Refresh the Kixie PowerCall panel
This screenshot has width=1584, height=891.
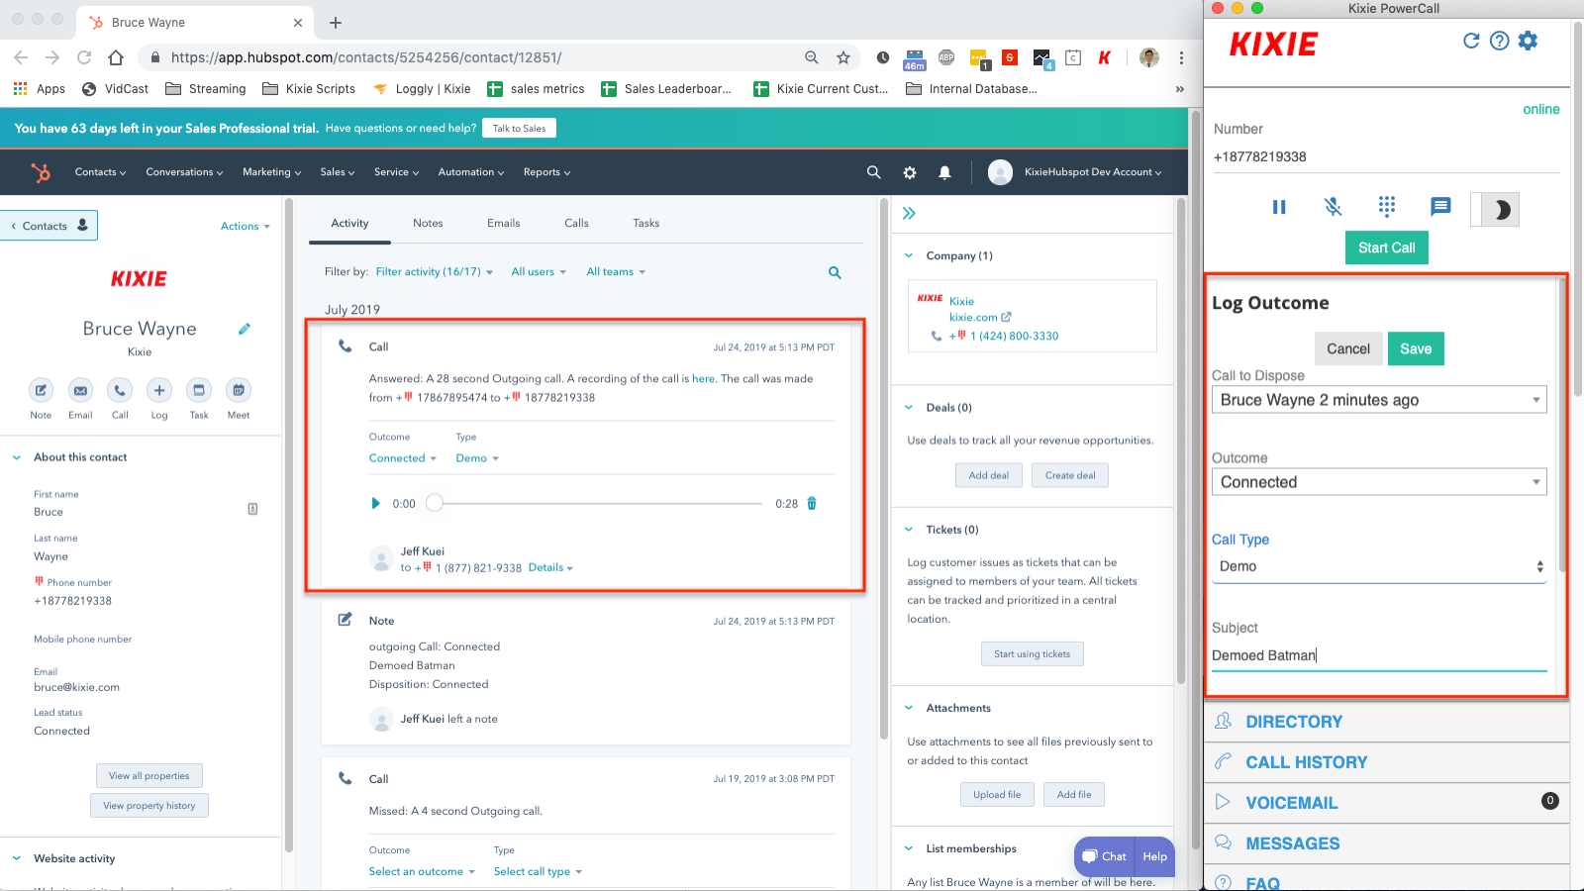[x=1471, y=41]
